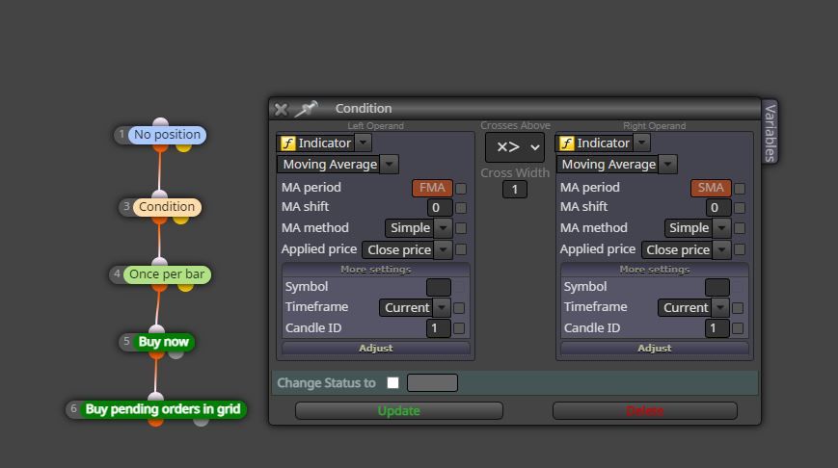The height and width of the screenshot is (468, 838).
Task: Toggle the right MA method checkbox
Action: (740, 228)
